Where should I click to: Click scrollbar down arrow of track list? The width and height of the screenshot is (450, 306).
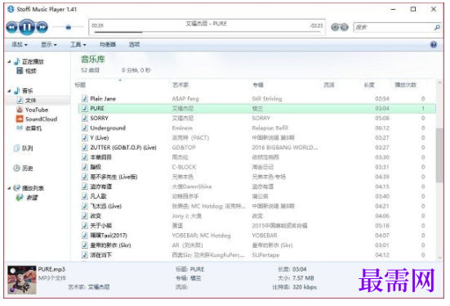click(440, 258)
